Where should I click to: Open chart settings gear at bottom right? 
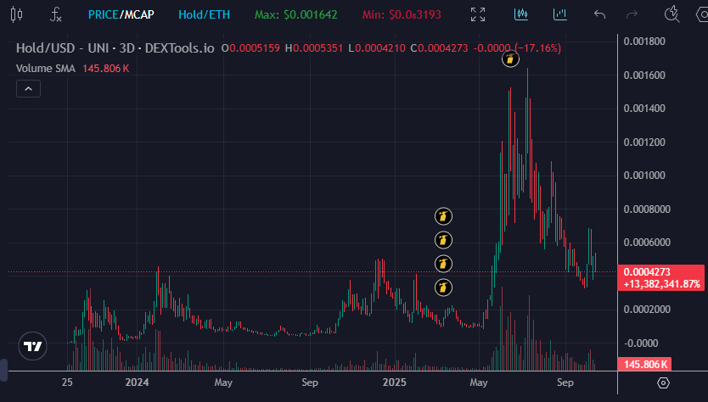point(663,383)
